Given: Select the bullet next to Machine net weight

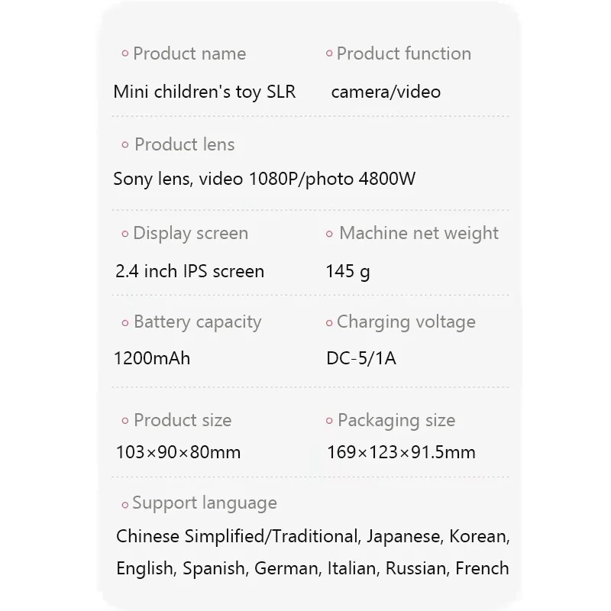Looking at the screenshot, I should click(x=330, y=234).
